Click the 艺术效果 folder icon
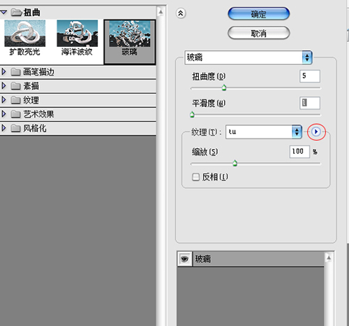This screenshot has width=349, height=326. tap(15, 114)
